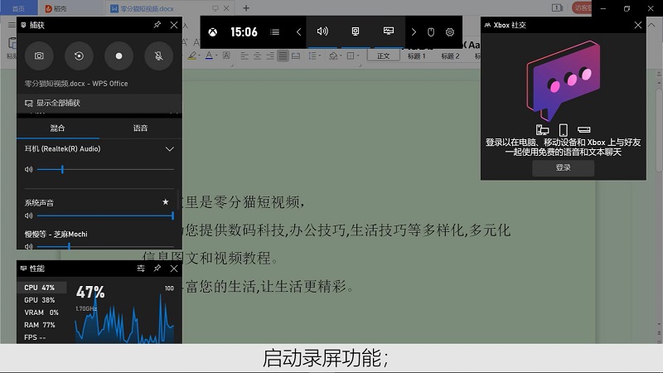This screenshot has height=373, width=663.
Task: Click the 访客登录 button in WPS
Action: (x=583, y=8)
